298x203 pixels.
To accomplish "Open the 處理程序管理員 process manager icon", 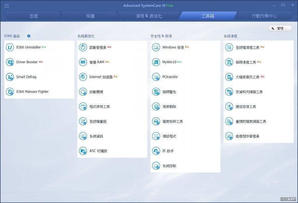I will pyautogui.click(x=229, y=136).
